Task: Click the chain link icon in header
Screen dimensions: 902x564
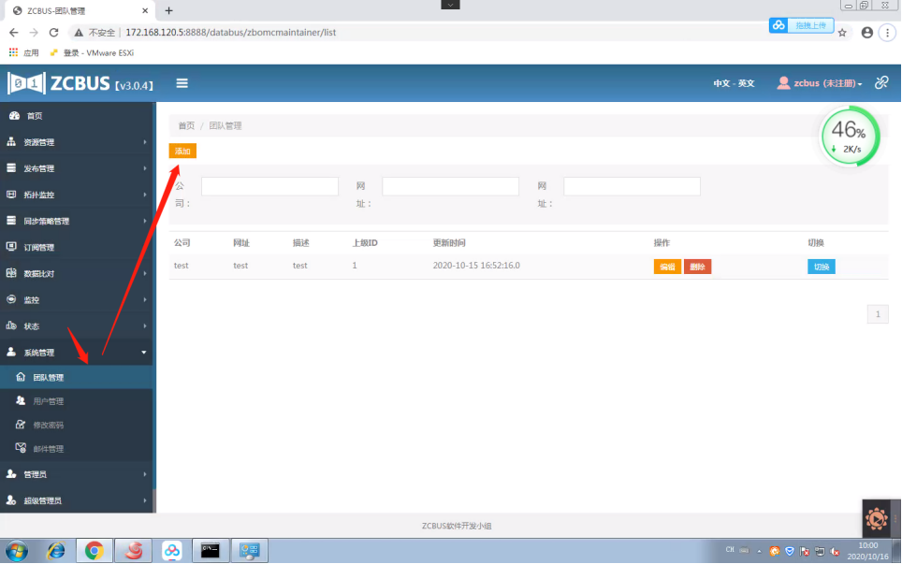Action: pyautogui.click(x=881, y=82)
